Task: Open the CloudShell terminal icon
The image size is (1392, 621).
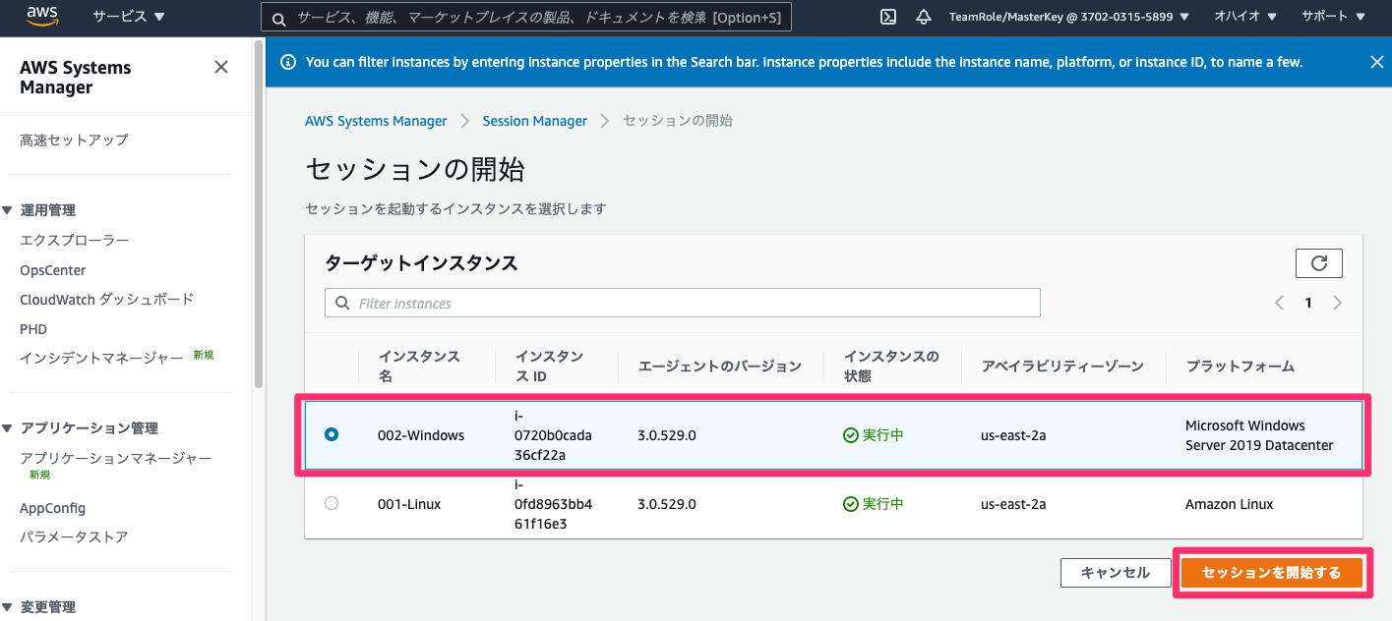Action: pyautogui.click(x=887, y=17)
